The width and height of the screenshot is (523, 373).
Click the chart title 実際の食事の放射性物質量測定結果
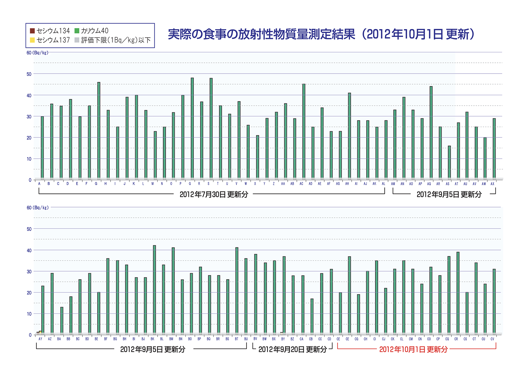[x=261, y=34]
